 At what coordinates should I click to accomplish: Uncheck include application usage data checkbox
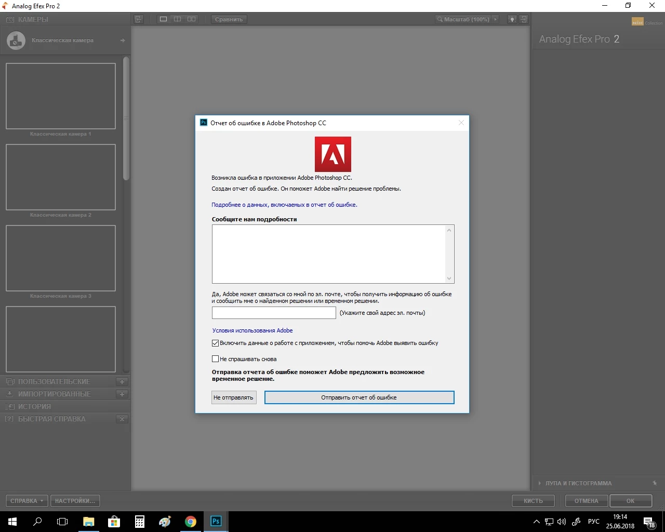(x=215, y=343)
